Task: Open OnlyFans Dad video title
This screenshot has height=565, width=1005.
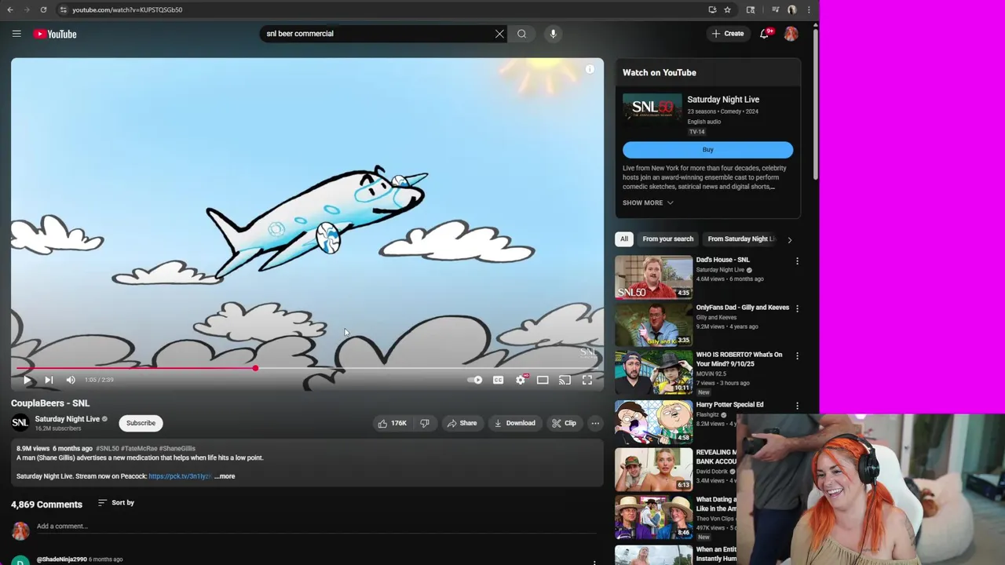Action: coord(742,308)
